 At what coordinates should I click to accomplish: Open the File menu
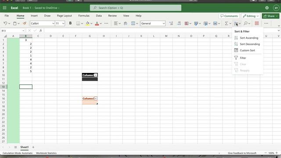[7, 16]
